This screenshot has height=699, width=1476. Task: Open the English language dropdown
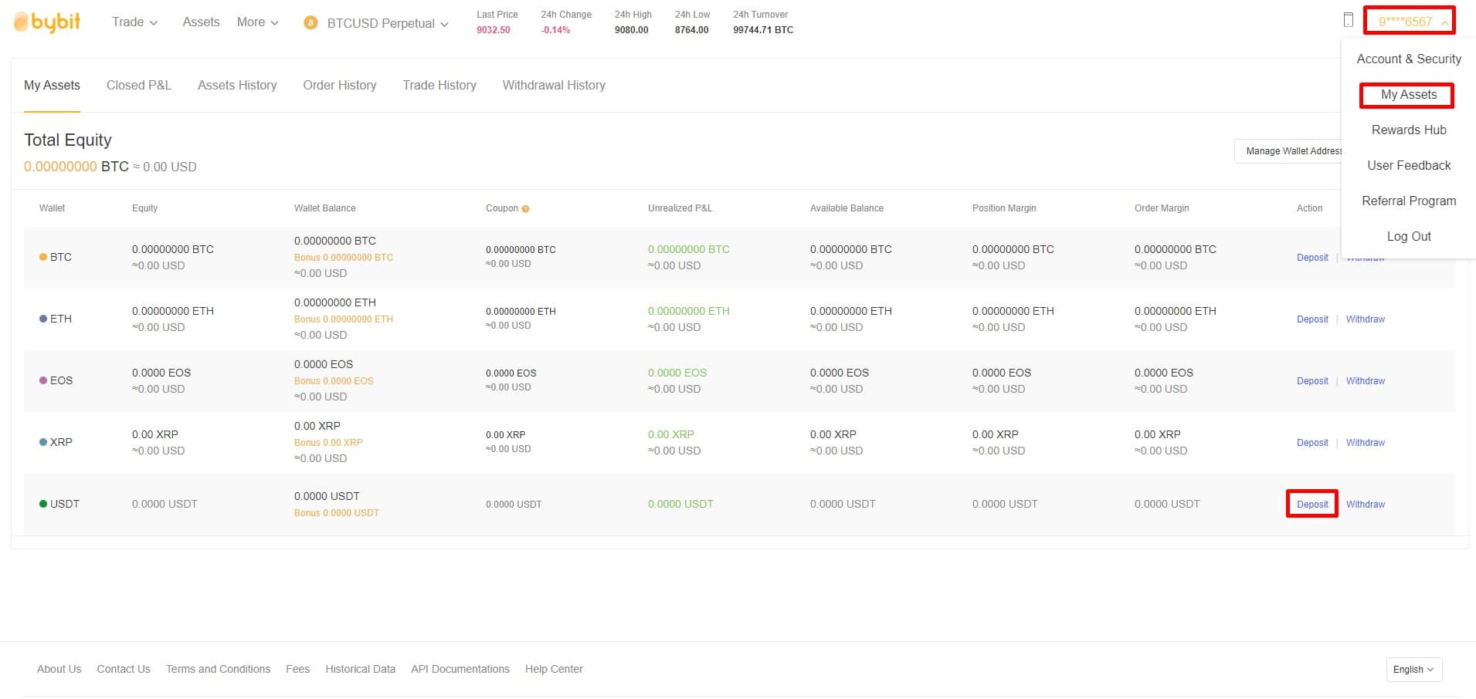(x=1413, y=670)
